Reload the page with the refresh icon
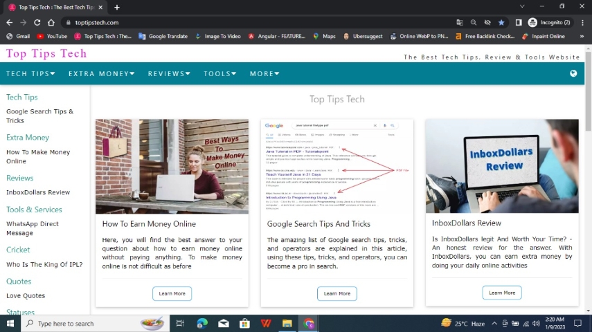This screenshot has height=332, width=592. tap(37, 22)
